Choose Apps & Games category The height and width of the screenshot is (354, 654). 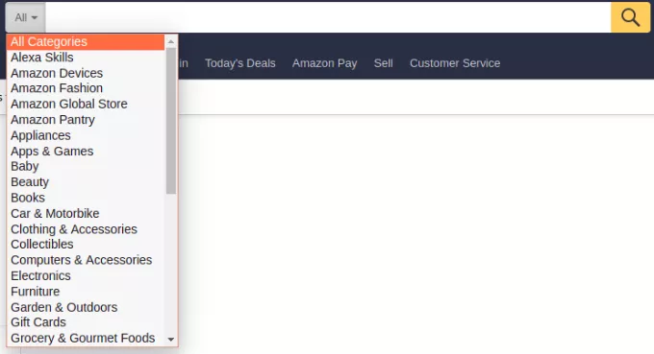(86, 151)
